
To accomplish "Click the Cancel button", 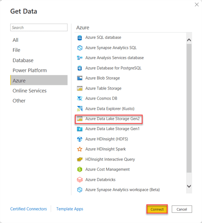I will click(x=182, y=209).
